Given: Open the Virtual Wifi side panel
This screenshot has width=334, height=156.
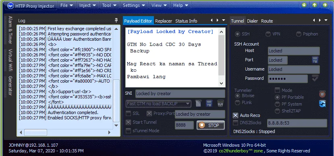Looking at the screenshot, I should point(10,60).
